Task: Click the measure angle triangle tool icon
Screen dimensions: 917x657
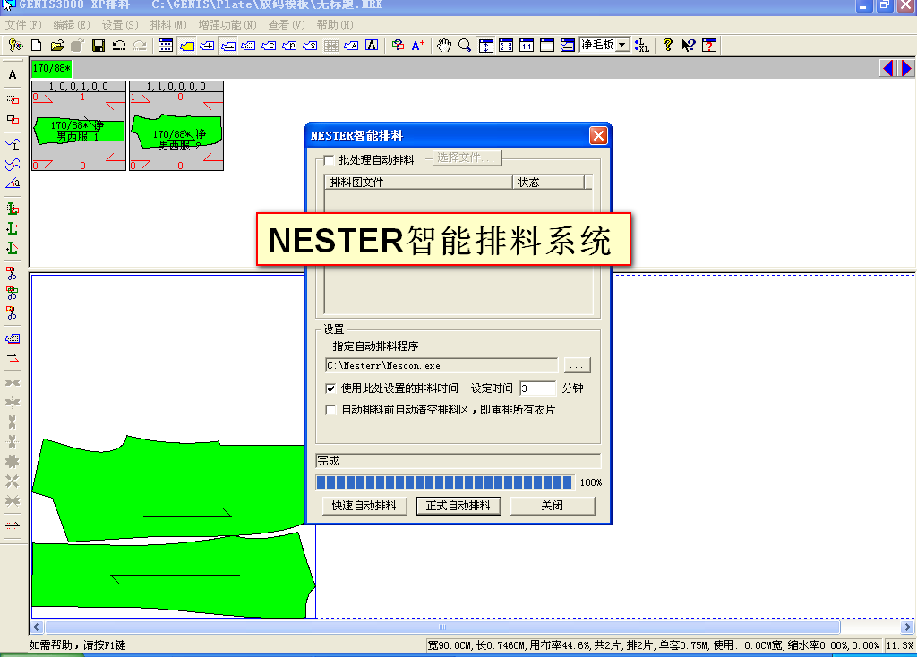Action: pyautogui.click(x=13, y=183)
